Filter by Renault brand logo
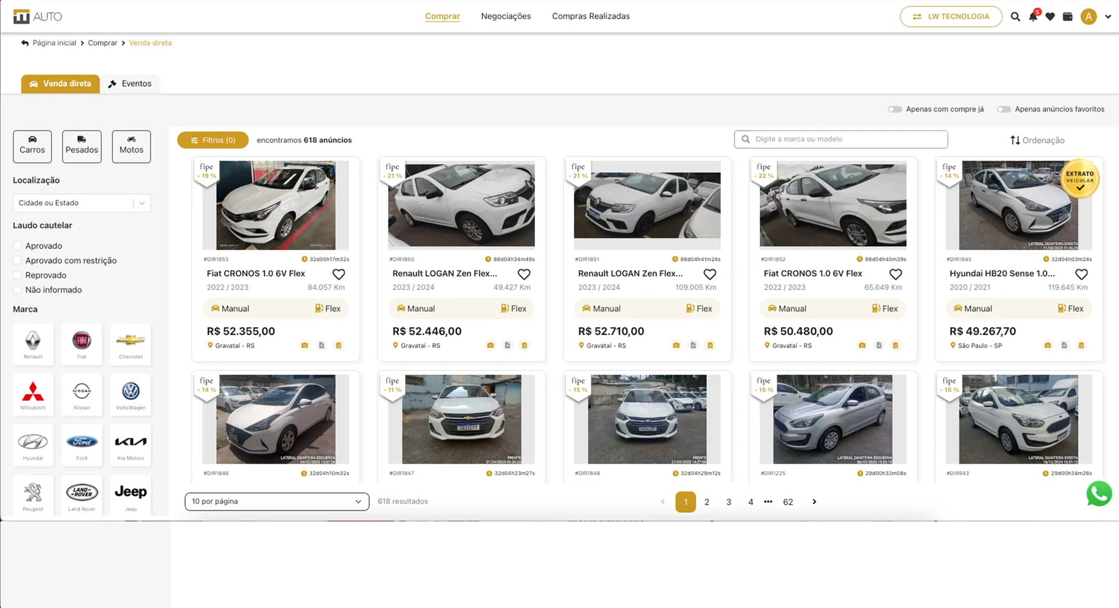This screenshot has height=608, width=1119. pos(33,344)
